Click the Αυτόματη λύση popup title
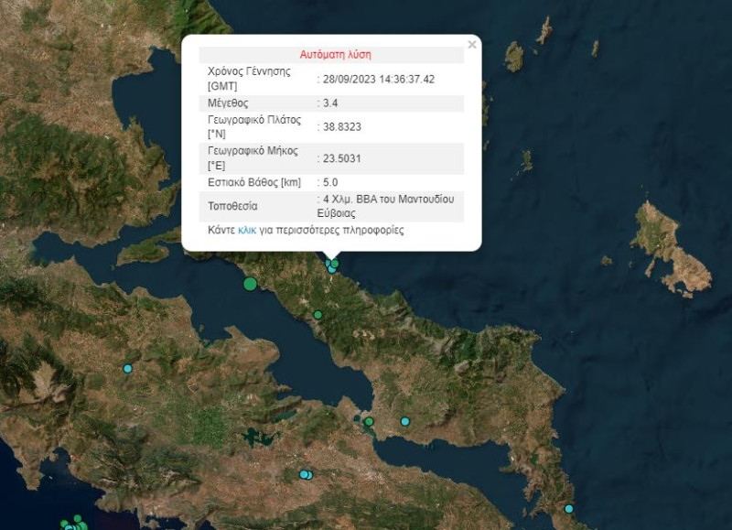Screen dimensions: 732x530 (339, 52)
